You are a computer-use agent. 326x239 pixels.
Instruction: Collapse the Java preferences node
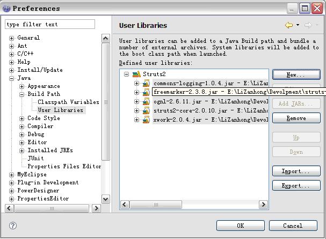pyautogui.click(x=12, y=78)
